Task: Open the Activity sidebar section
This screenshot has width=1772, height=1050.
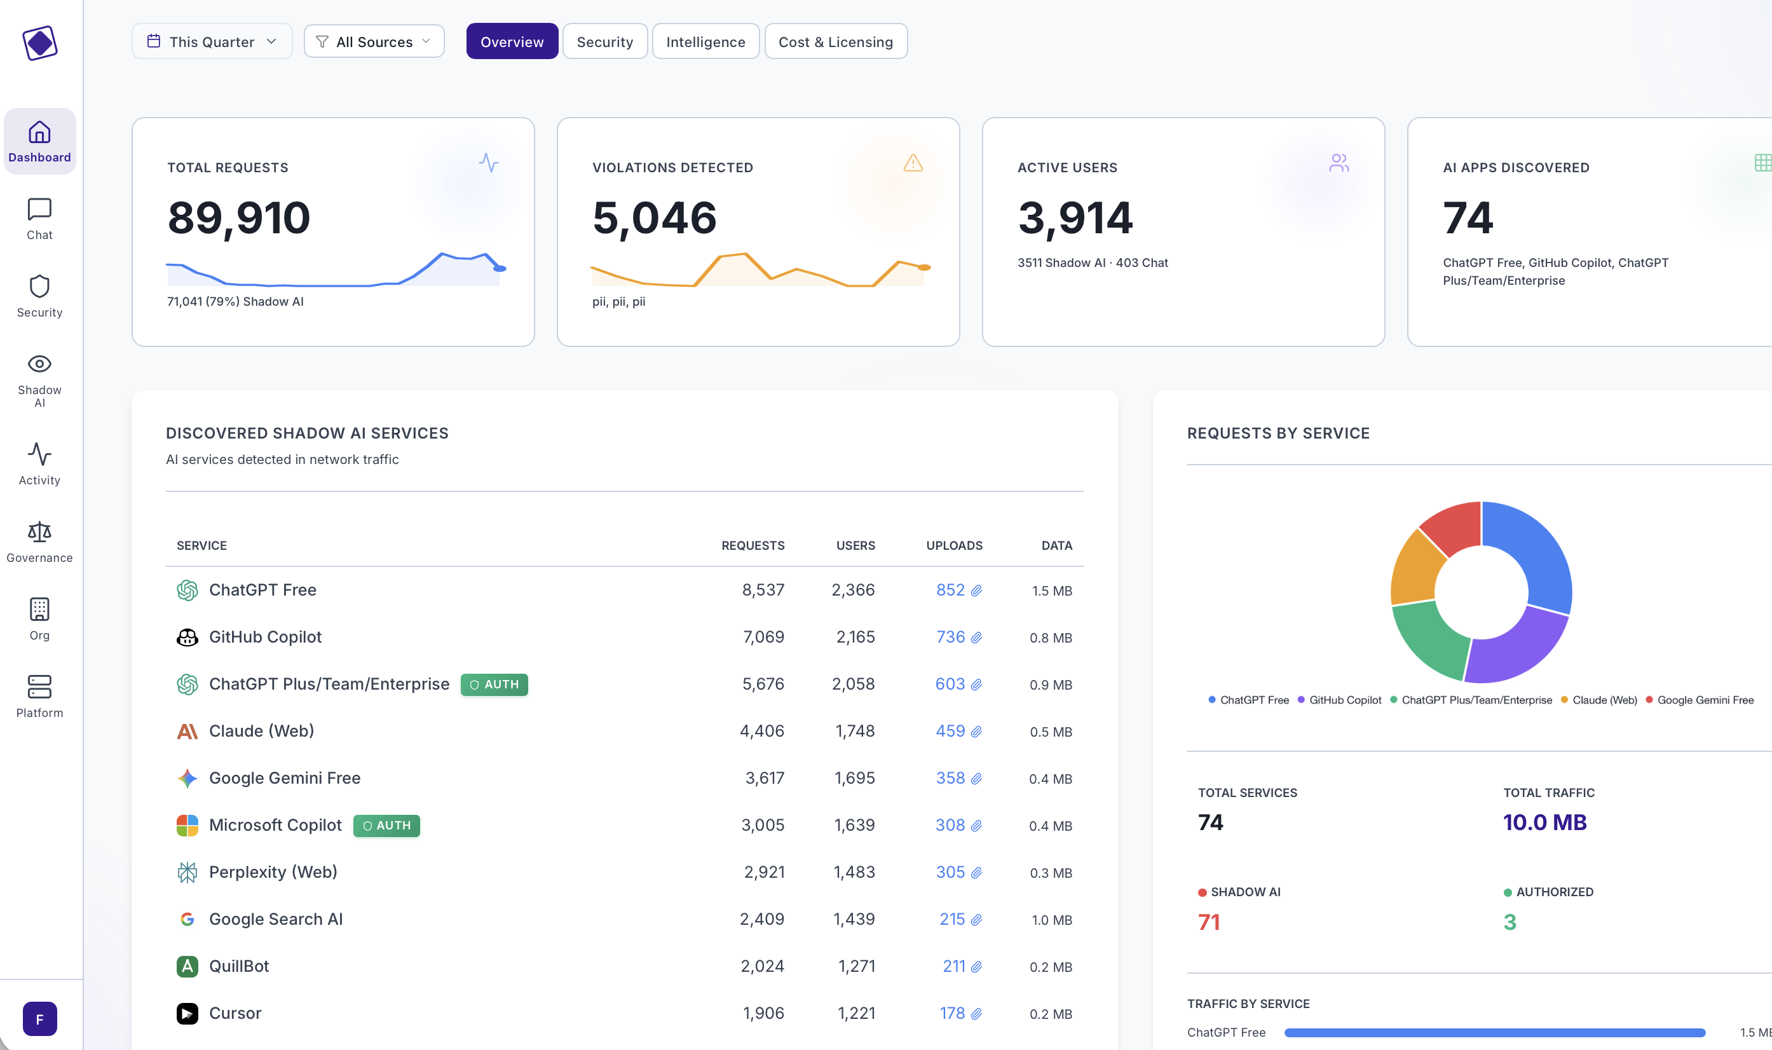Action: click(x=39, y=464)
